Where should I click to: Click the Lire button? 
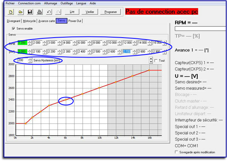(x=72, y=12)
